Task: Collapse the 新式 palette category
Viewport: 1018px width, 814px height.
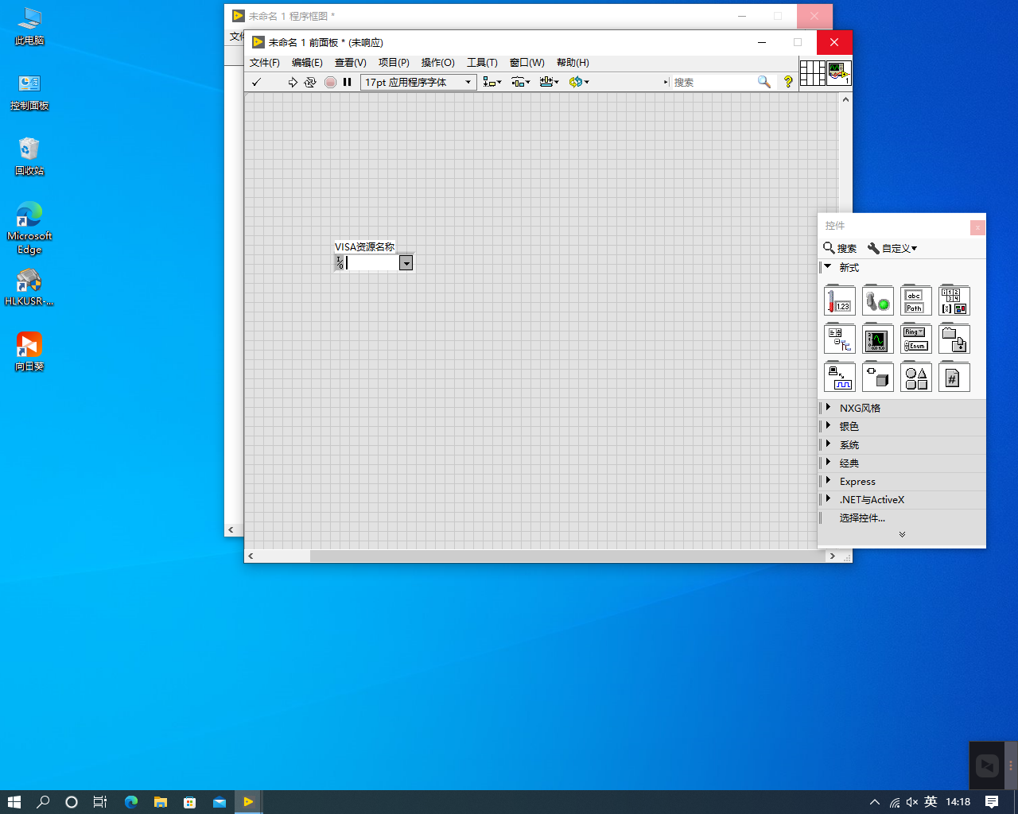Action: click(828, 267)
